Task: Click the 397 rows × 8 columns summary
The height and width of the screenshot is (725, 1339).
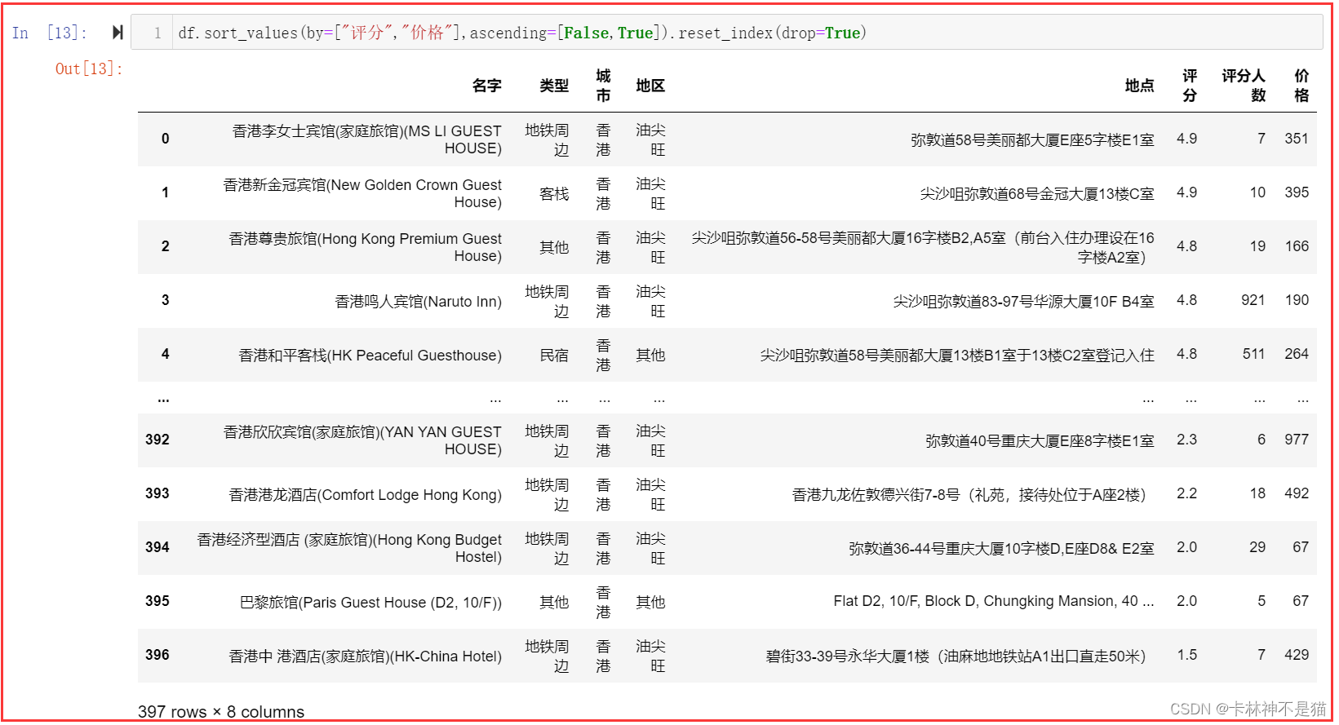Action: 221,711
